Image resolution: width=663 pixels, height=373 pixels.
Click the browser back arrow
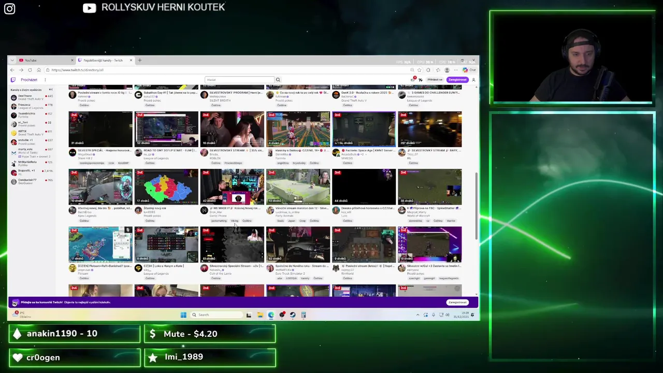[12, 70]
